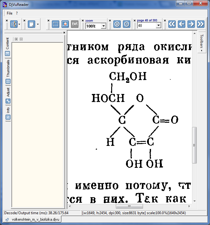210x225 pixels.
Task: Activate the rectangular selection tool
Action: 56,24
